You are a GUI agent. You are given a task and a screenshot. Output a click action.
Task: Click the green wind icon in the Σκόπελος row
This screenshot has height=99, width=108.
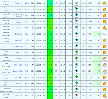76,33
